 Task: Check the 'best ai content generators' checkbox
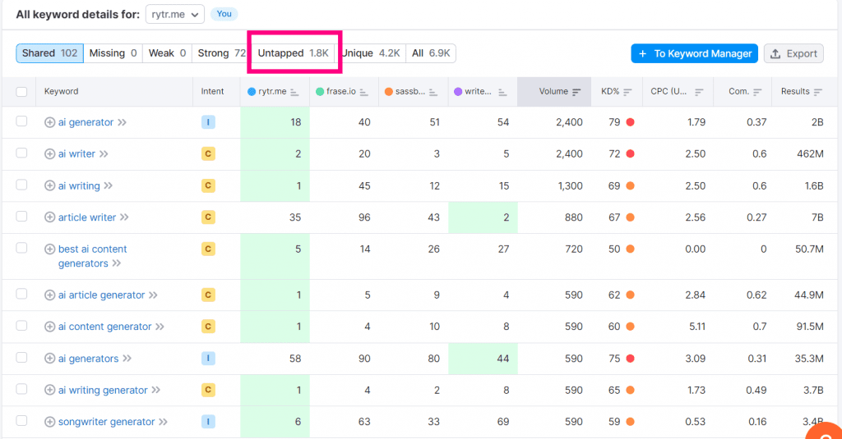click(x=21, y=248)
